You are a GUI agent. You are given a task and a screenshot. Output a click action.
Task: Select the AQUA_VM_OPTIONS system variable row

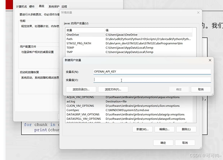click(x=129, y=97)
